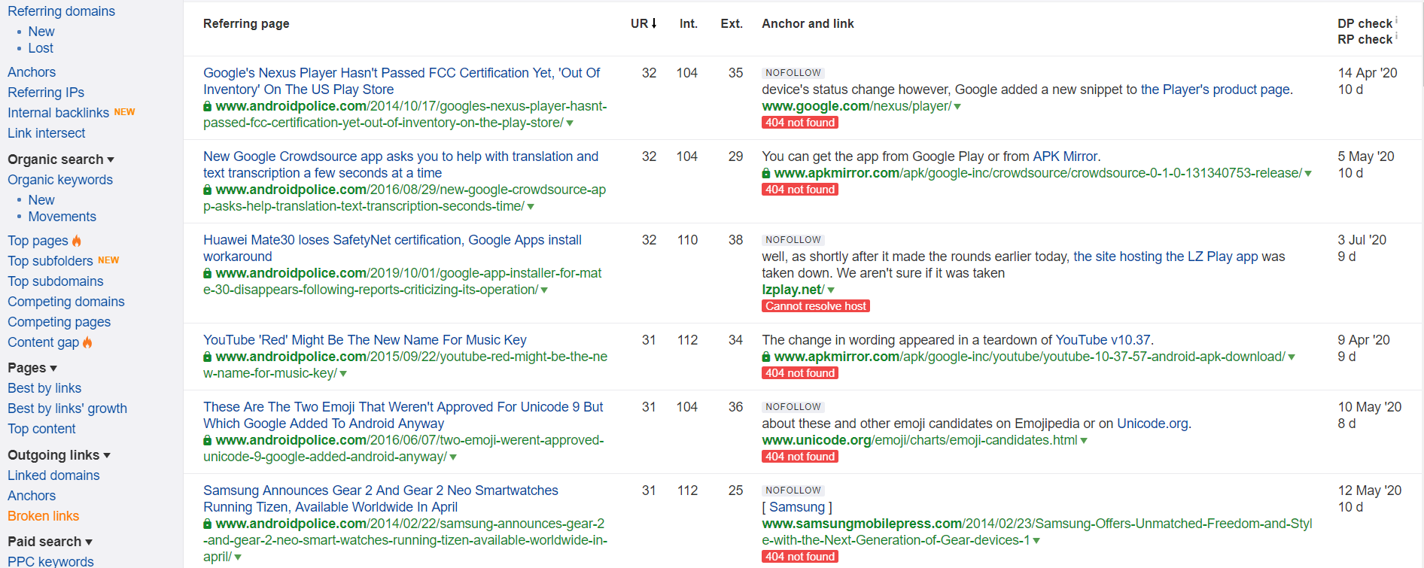Click the info icon next to DP check
The width and height of the screenshot is (1424, 568).
(1397, 20)
